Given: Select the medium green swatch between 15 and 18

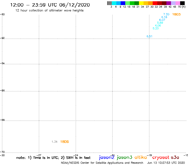Looking at the screenshot, I should [132, 3].
